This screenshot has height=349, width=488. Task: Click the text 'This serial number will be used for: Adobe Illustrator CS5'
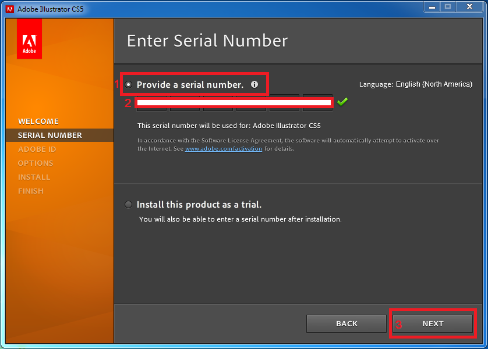[229, 126]
